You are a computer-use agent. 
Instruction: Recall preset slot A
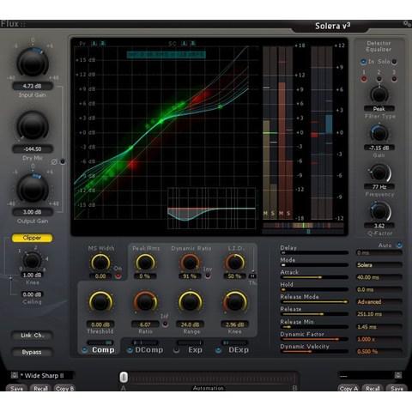tap(40, 388)
